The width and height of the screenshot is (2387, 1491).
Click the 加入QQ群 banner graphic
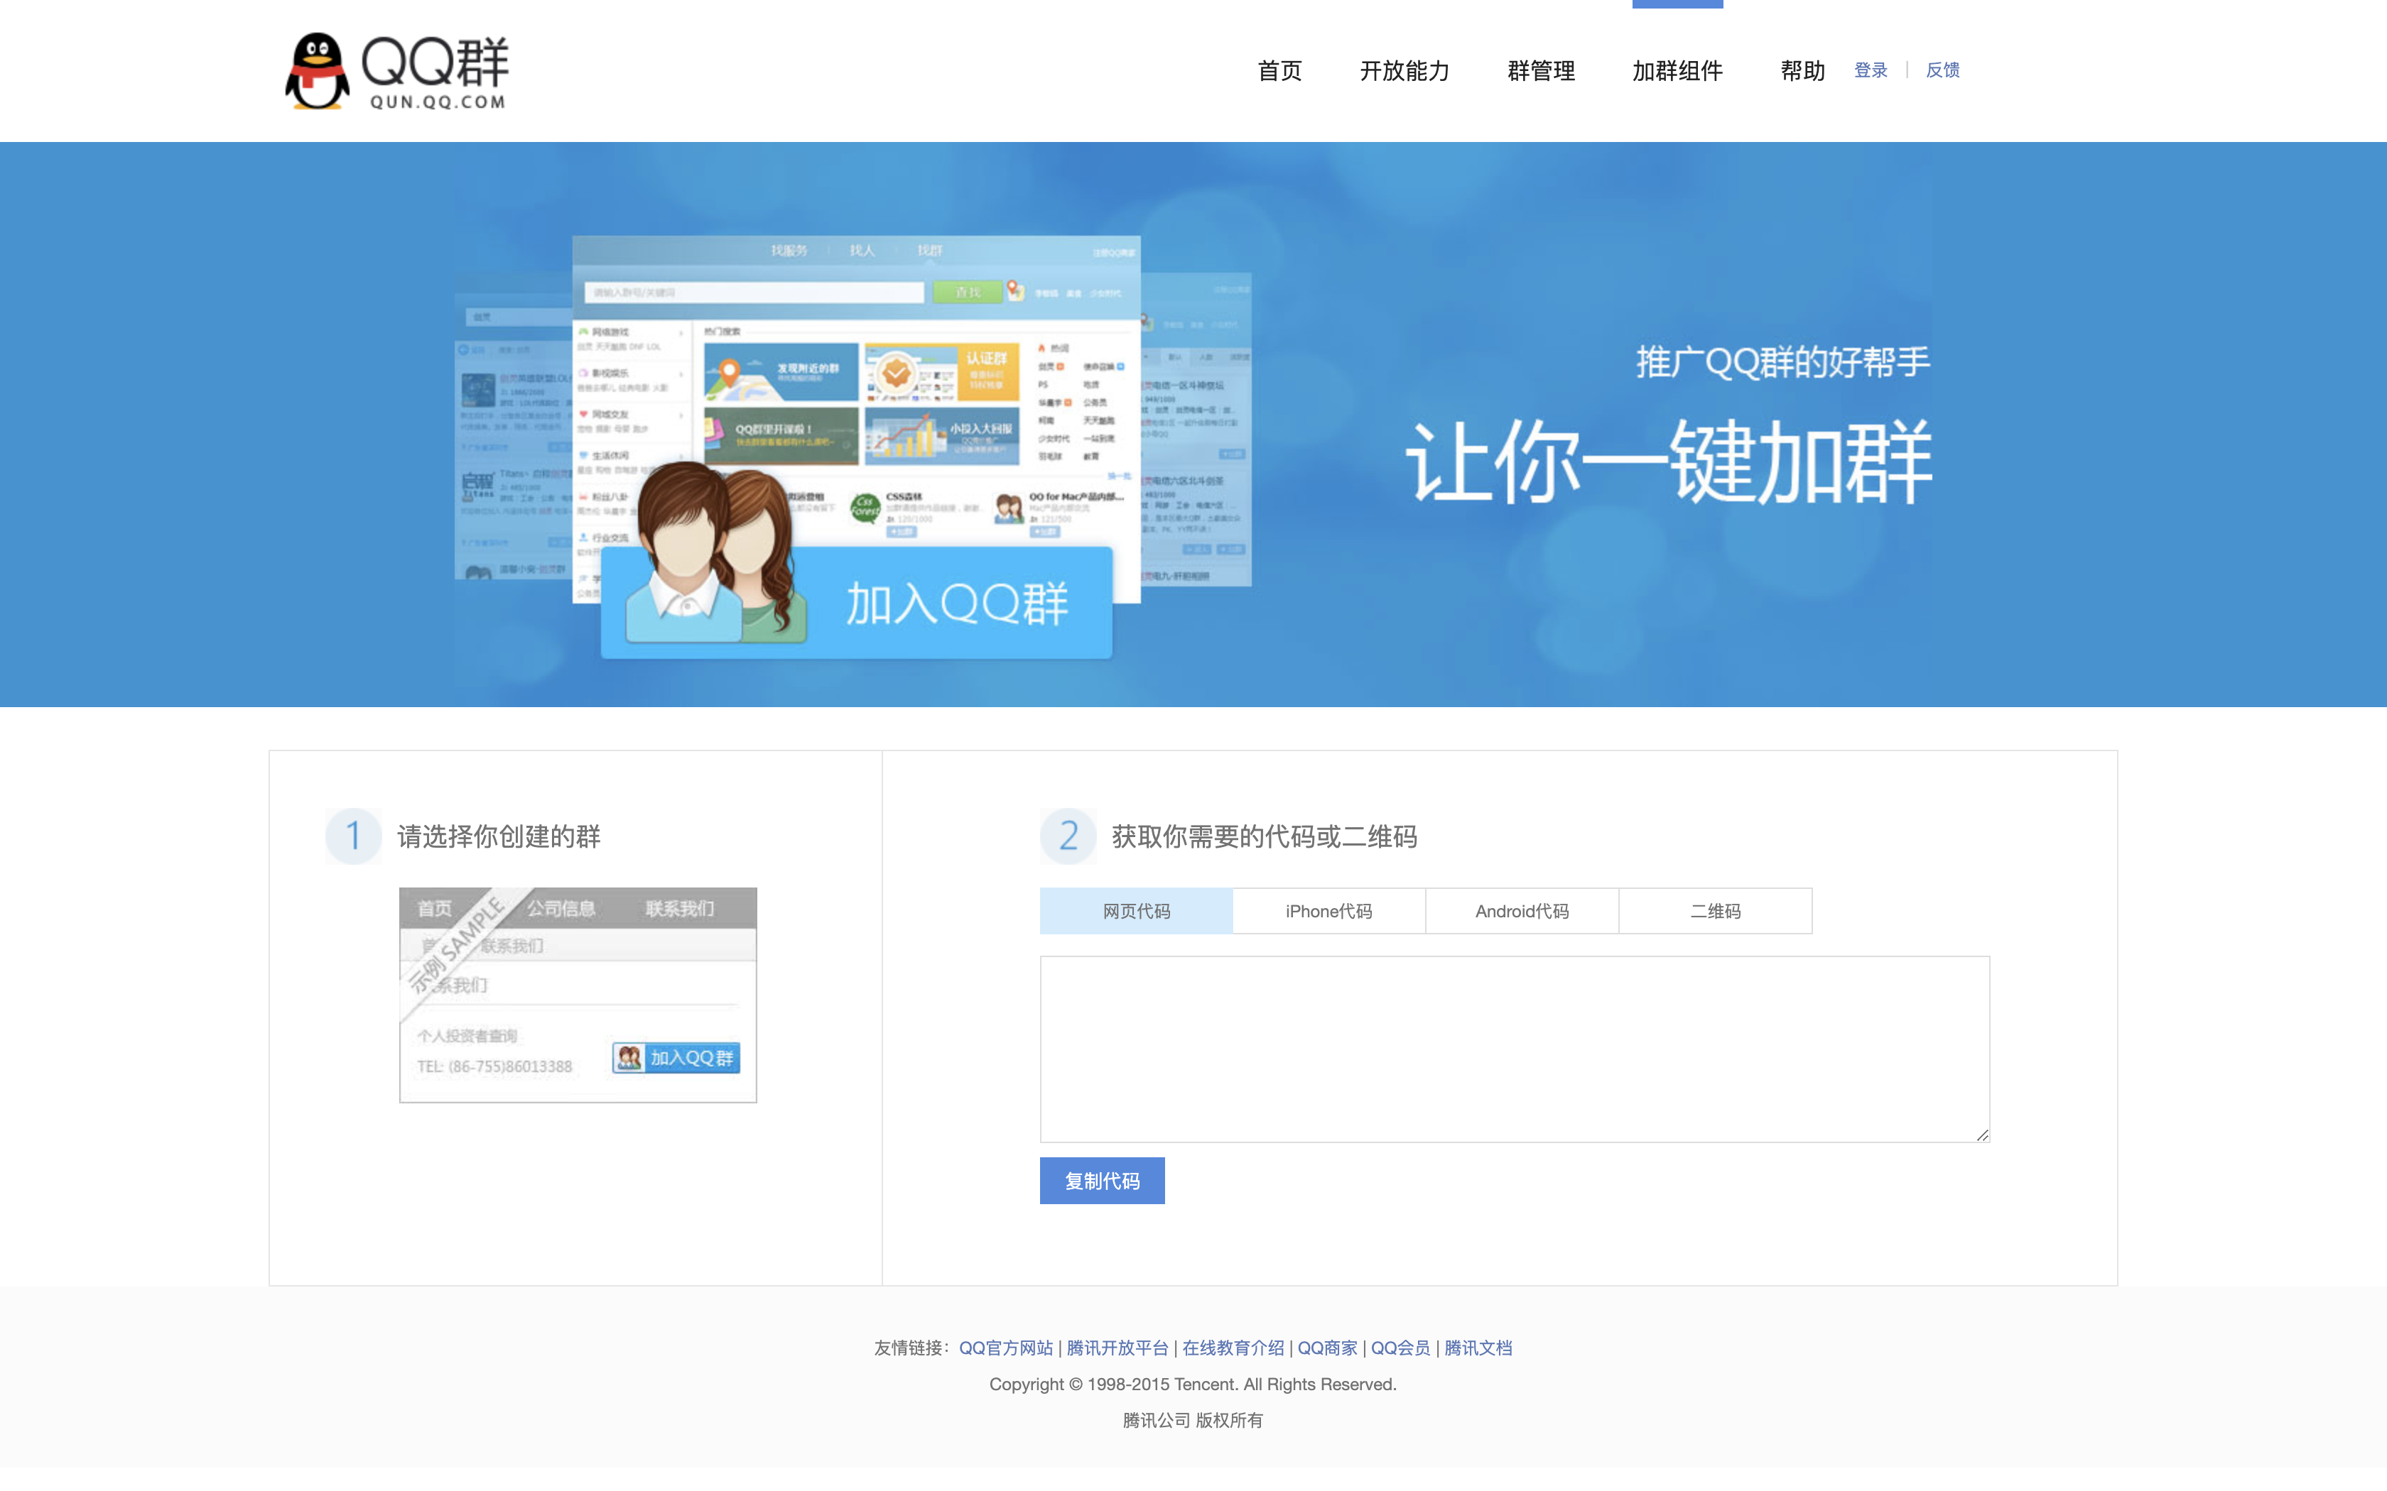coord(856,601)
